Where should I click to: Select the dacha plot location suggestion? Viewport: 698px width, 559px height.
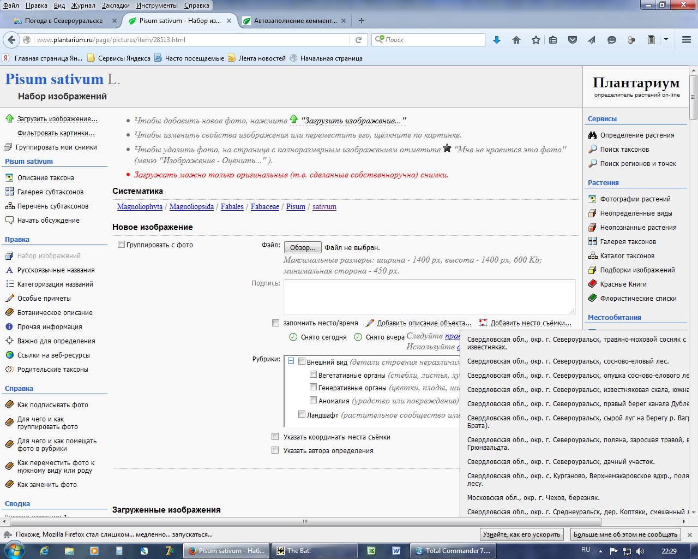pyautogui.click(x=561, y=462)
